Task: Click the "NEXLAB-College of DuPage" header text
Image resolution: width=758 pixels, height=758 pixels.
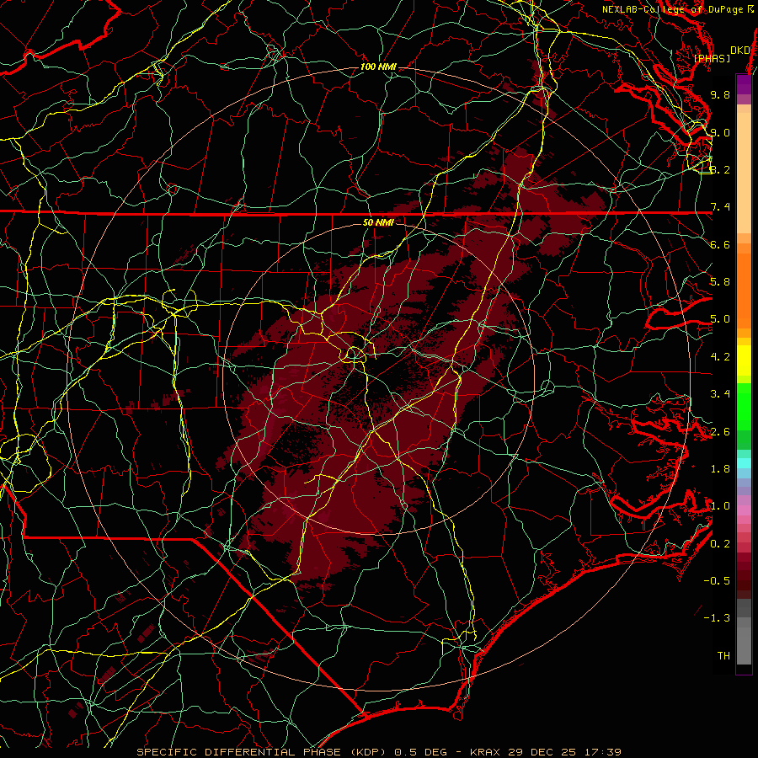Action: point(672,9)
